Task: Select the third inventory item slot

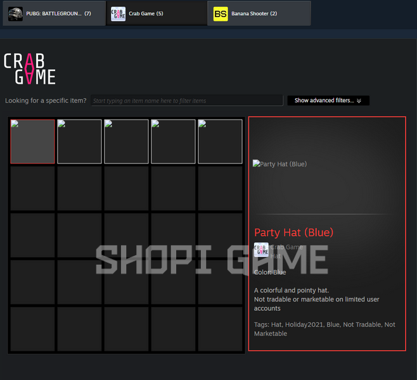Action: [x=126, y=141]
